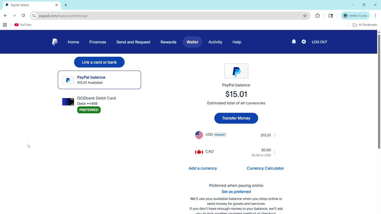Open the browser apps grid icon
This screenshot has width=381, height=214.
[5, 25]
